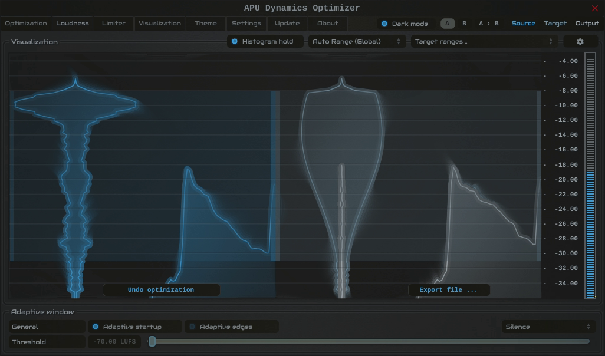Show the Output view
Viewport: 605px width, 356px height.
587,24
